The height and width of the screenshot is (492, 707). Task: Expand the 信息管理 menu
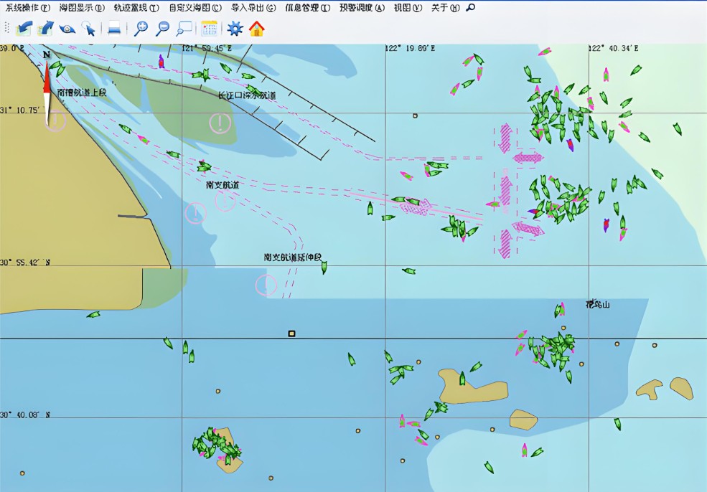click(x=307, y=8)
